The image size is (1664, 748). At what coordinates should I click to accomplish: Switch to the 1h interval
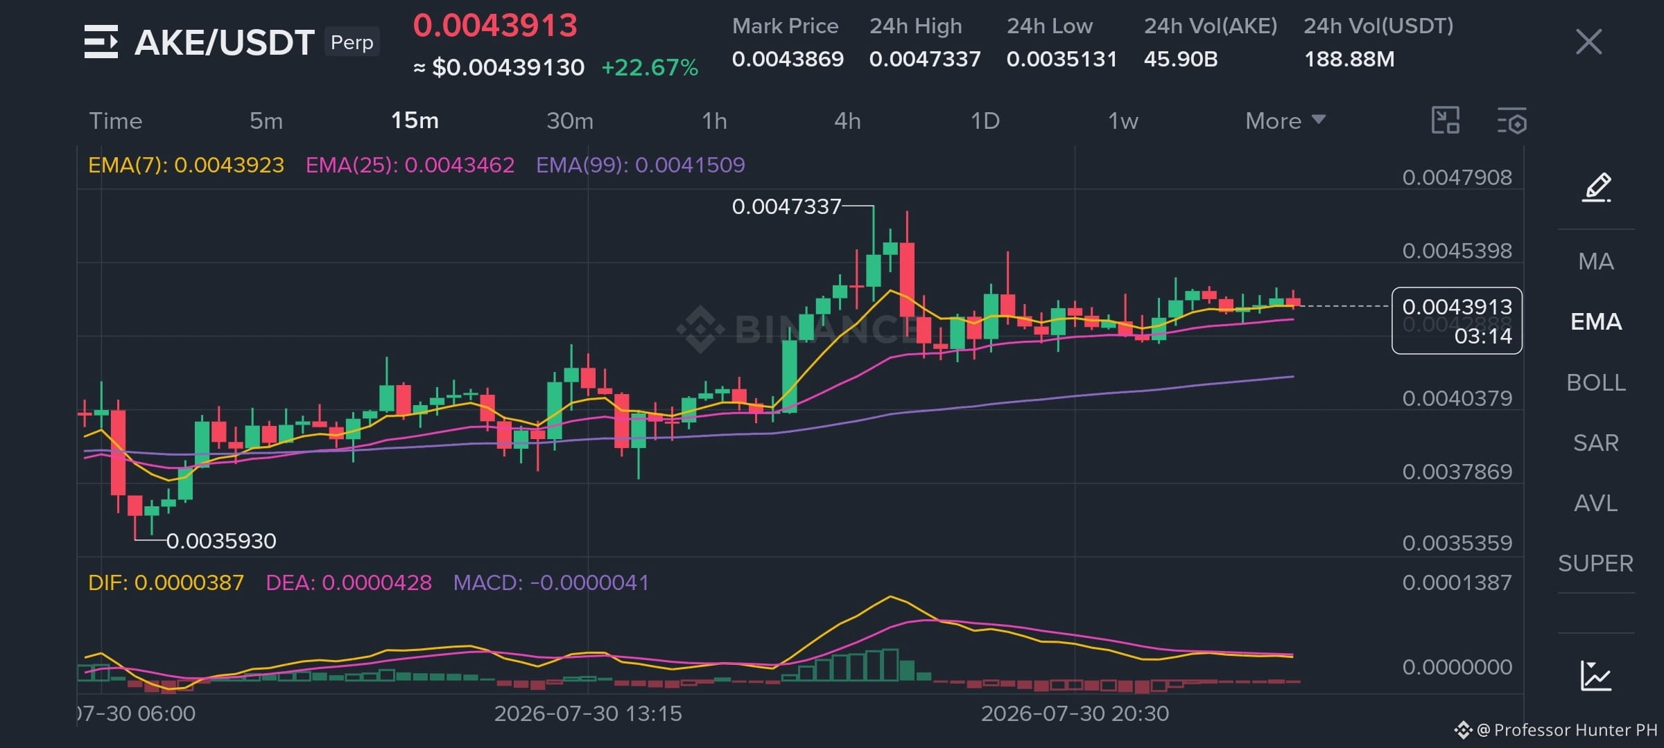tap(714, 121)
